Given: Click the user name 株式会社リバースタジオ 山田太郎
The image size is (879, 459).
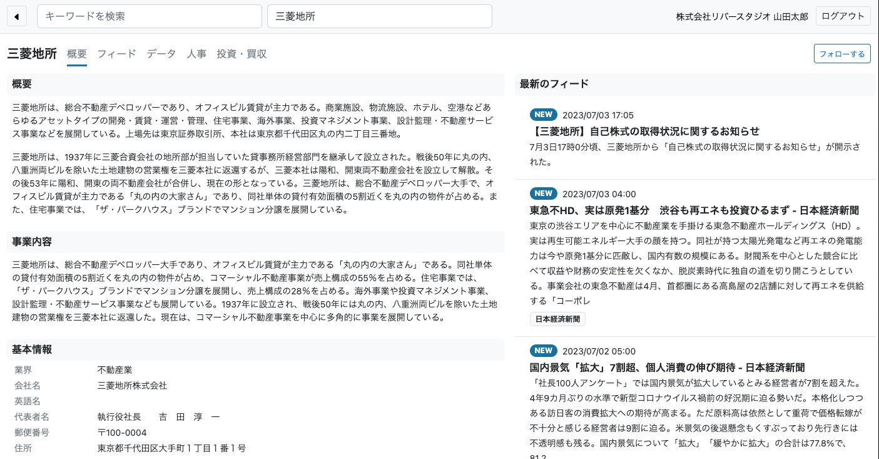Looking at the screenshot, I should click(742, 17).
